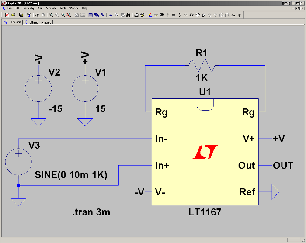The height and width of the screenshot is (243, 306).
Task: Open the Hierarchy menu
Action: click(x=28, y=8)
